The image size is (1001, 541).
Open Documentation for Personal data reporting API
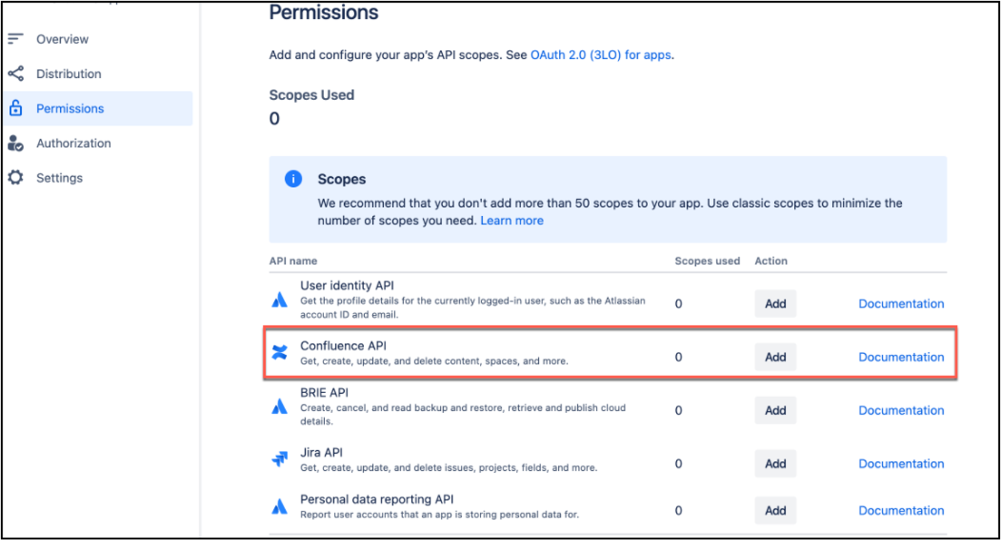(901, 510)
